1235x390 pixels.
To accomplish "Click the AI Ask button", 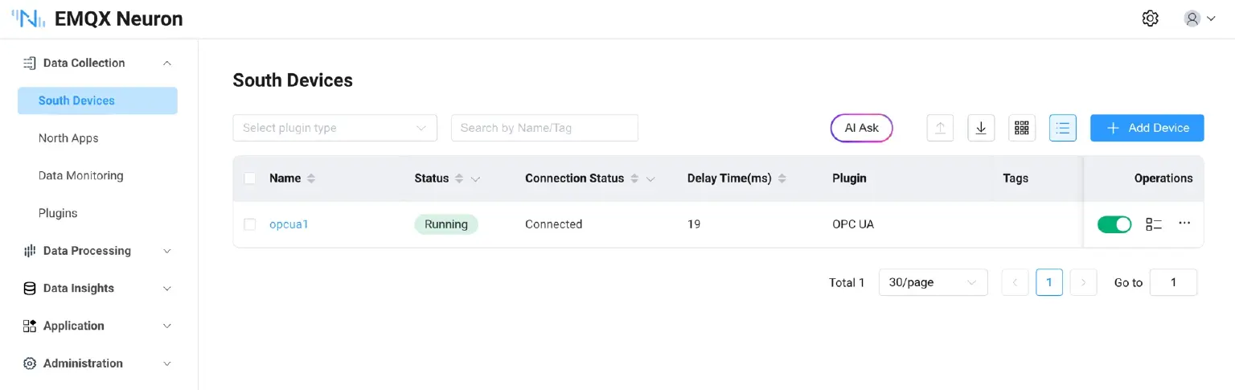I will [861, 128].
